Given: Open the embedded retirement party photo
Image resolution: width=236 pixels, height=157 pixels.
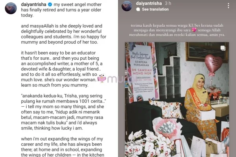Looking at the screenshot, I should click(177, 99).
